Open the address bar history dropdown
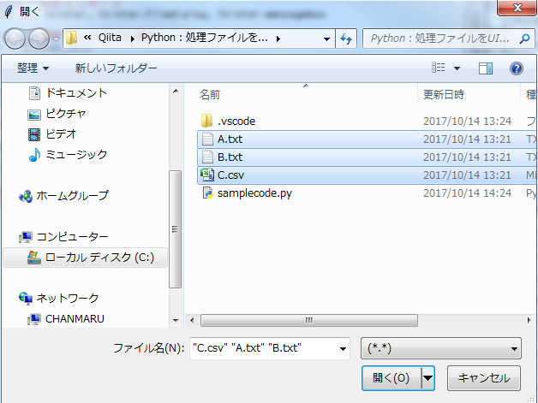Viewport: 538px width, 403px height. point(327,39)
